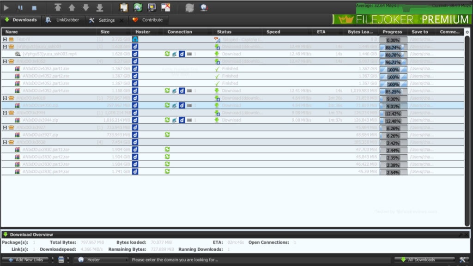Image resolution: width=473 pixels, height=266 pixels.
Task: Expand the Test-fil package
Action: coord(5,39)
